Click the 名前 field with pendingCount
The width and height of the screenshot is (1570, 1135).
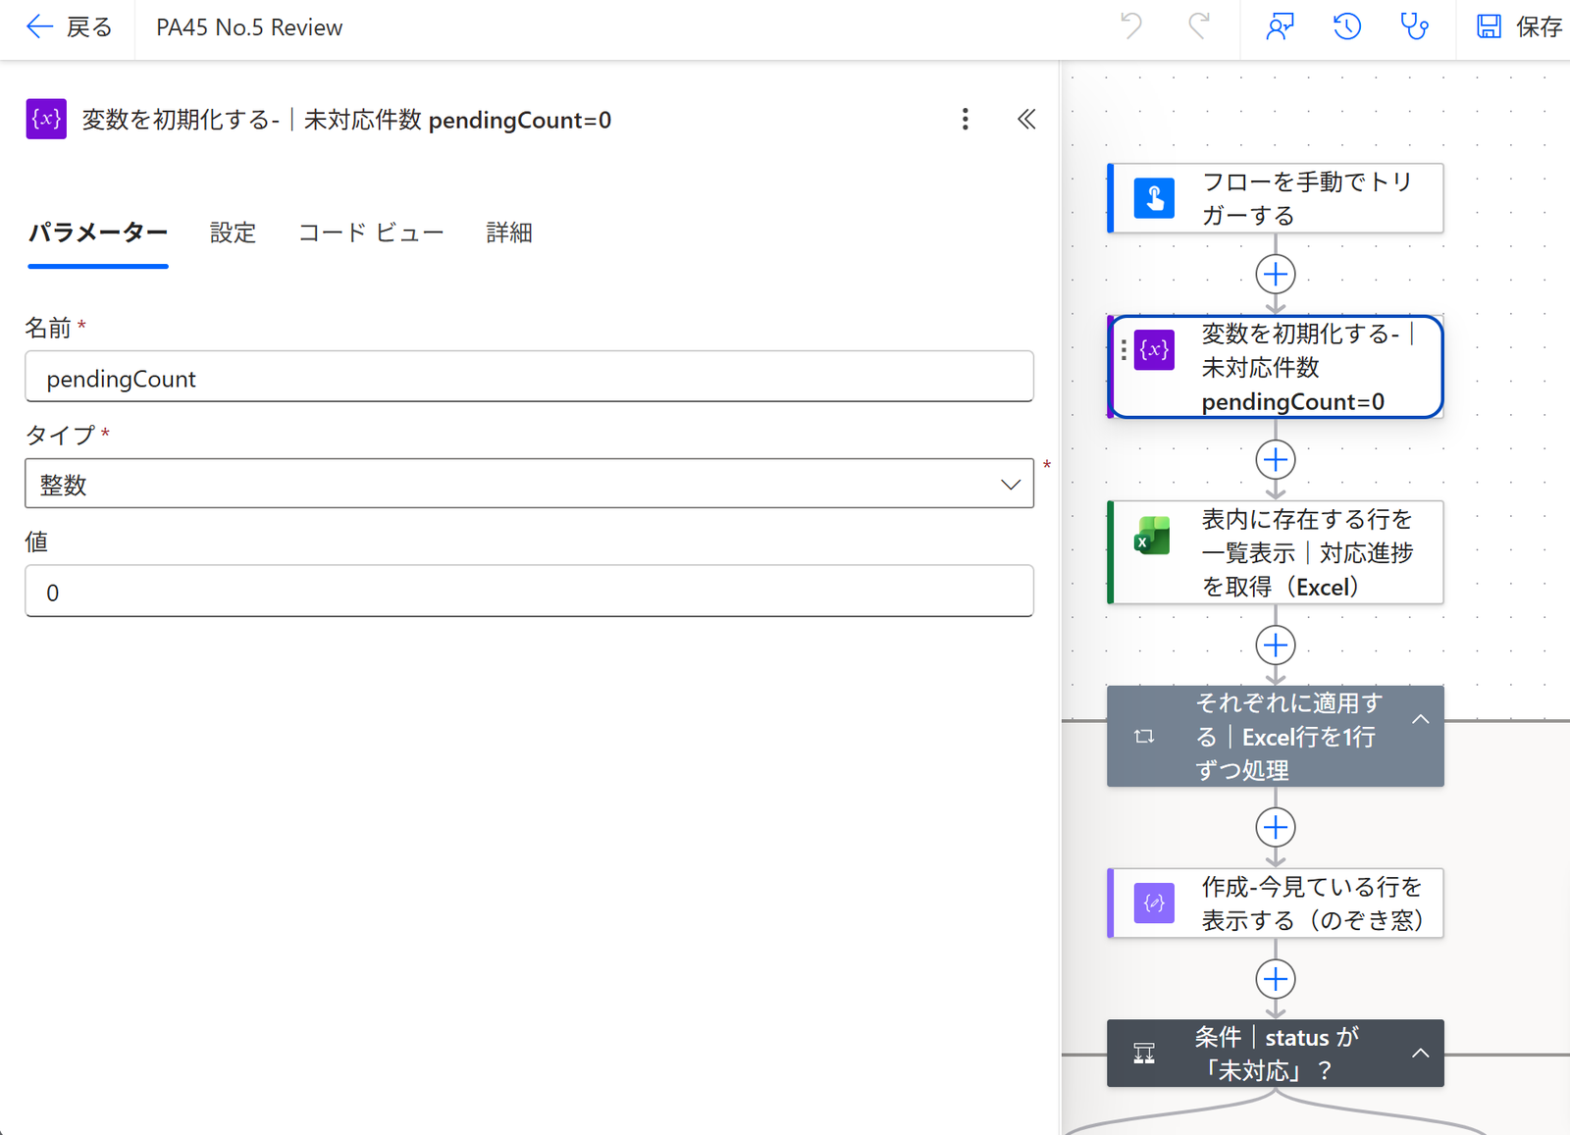[x=529, y=377]
